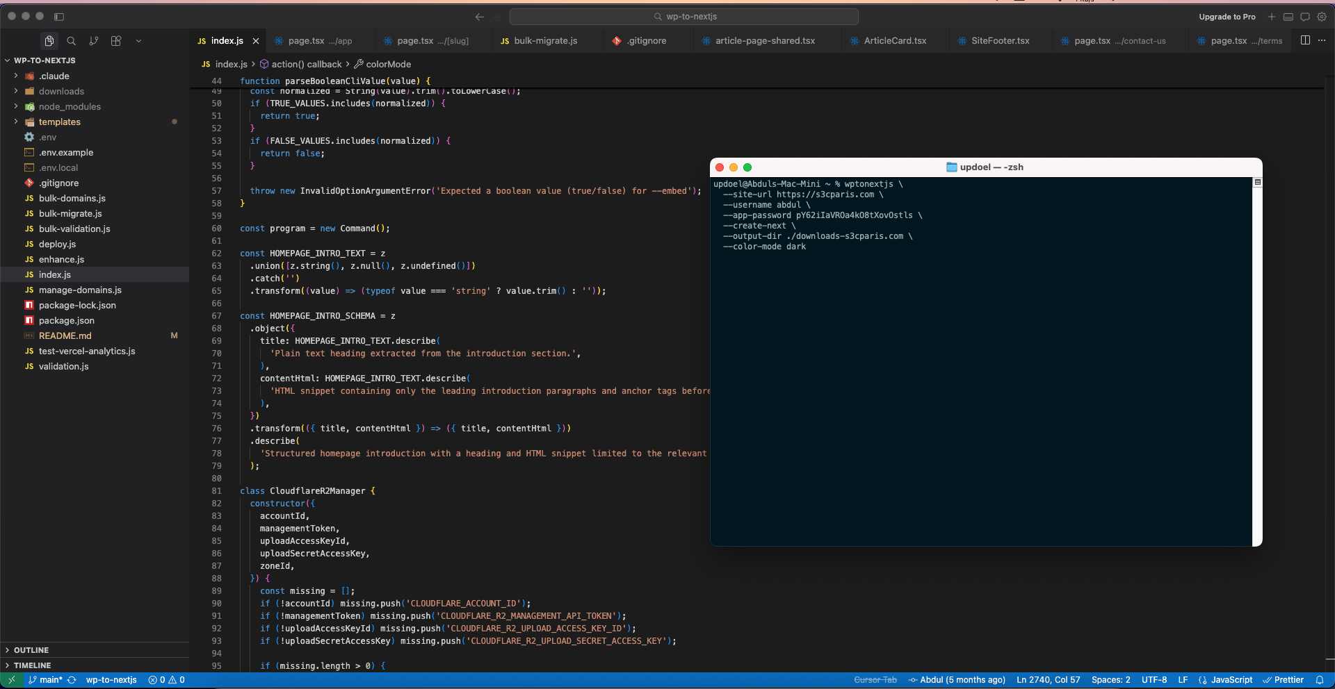Open the chat/feedback bubble icon
Viewport: 1335px width, 689px height.
[1306, 17]
